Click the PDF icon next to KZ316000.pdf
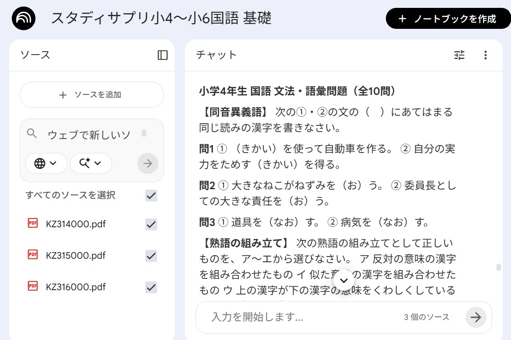Image resolution: width=511 pixels, height=340 pixels. [x=32, y=287]
